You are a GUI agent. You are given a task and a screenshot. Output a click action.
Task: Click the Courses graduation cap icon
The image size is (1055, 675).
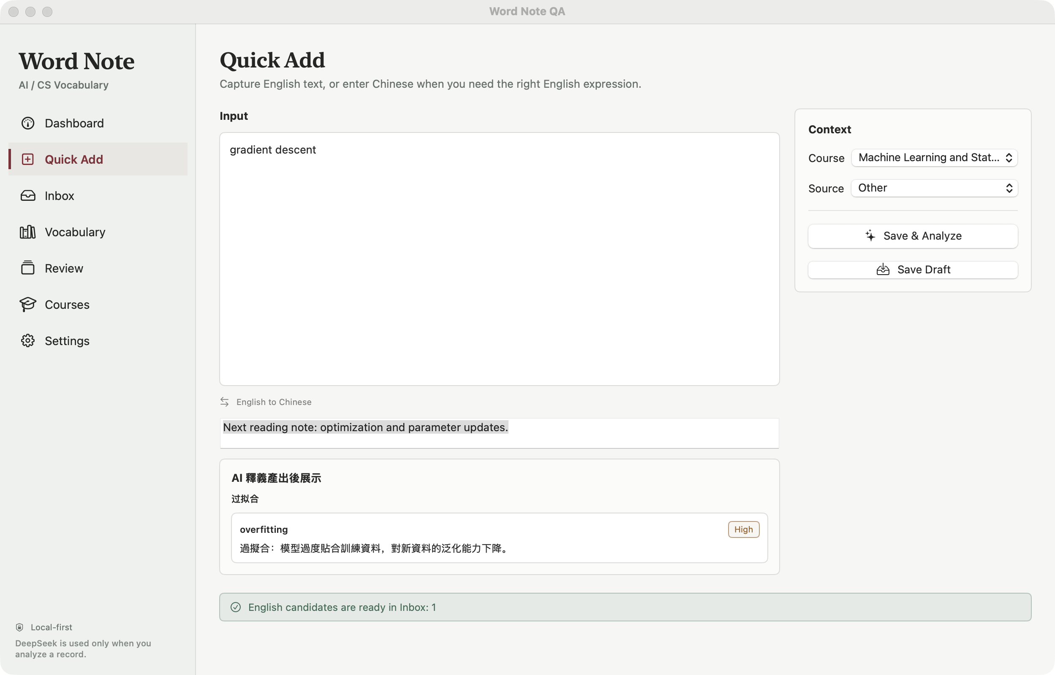point(27,304)
